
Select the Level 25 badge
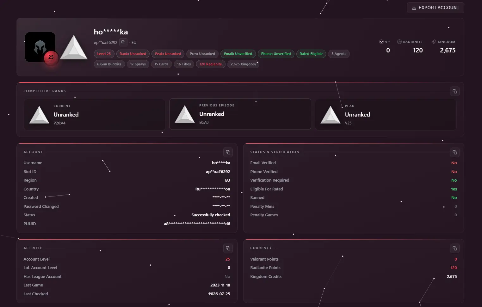click(104, 54)
